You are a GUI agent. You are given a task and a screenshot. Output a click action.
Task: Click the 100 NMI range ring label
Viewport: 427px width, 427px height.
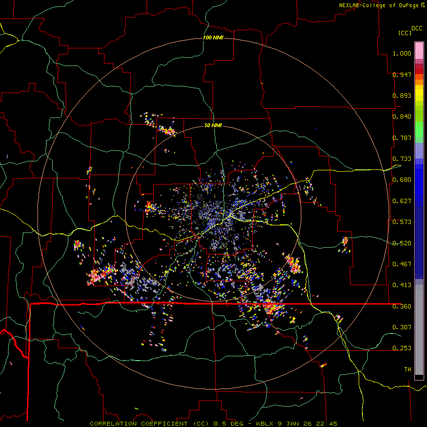(x=213, y=37)
